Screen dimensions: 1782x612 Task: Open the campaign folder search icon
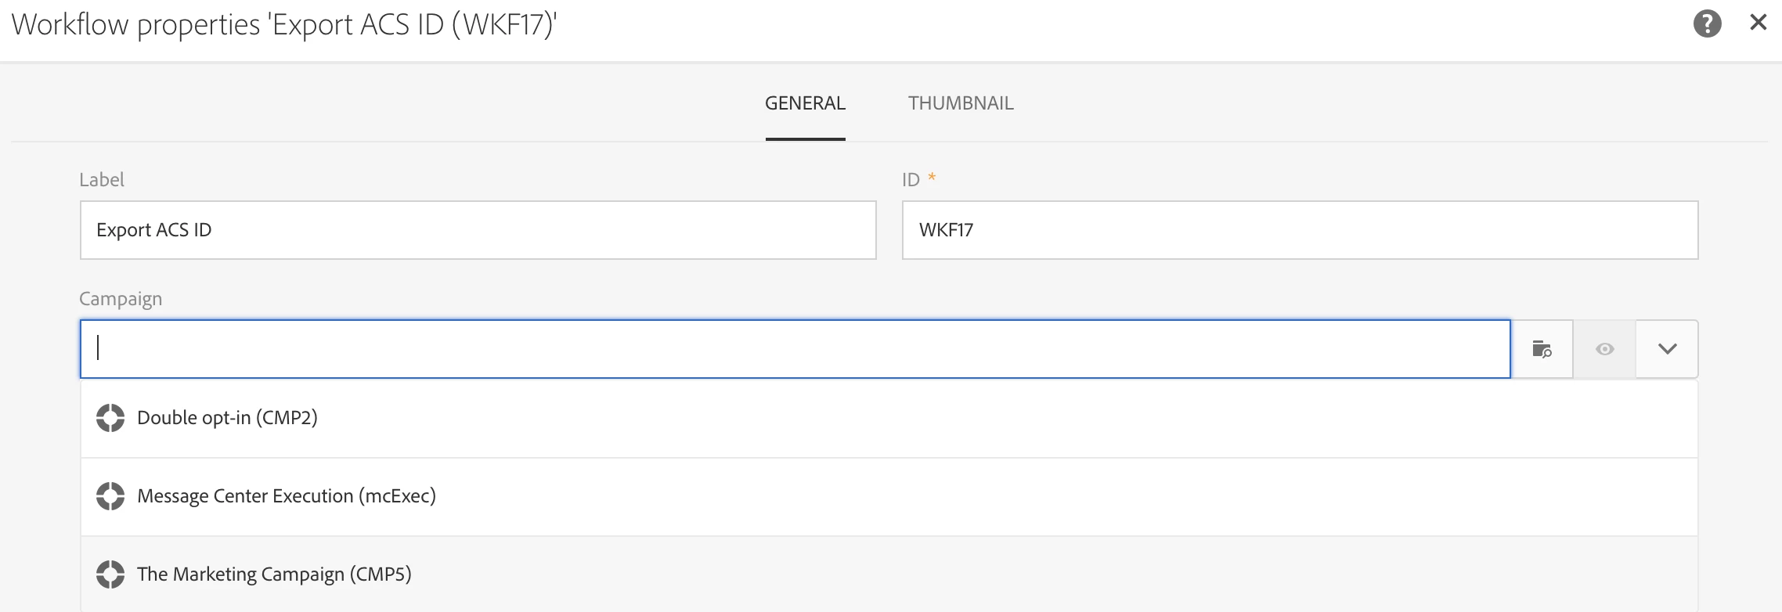pos(1542,349)
